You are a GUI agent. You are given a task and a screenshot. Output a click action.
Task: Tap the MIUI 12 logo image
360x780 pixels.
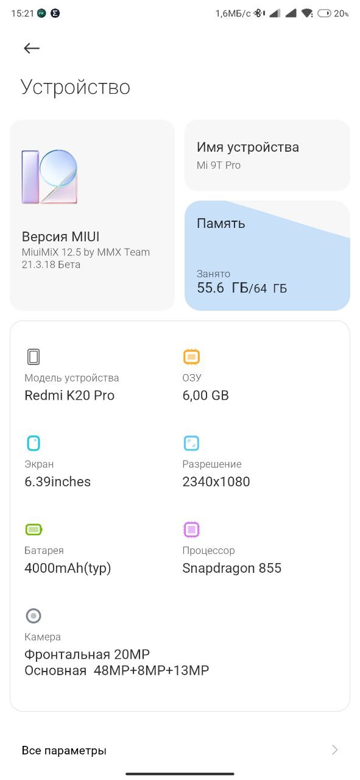49,177
